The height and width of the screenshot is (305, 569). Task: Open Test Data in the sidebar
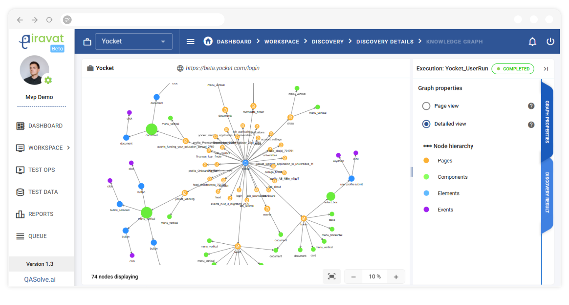click(x=37, y=192)
